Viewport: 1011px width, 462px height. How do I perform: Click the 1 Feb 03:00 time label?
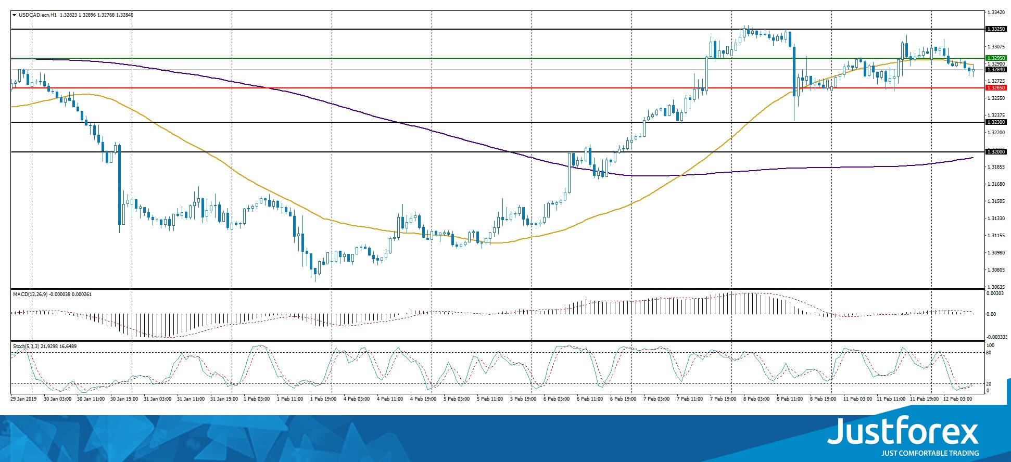click(257, 399)
